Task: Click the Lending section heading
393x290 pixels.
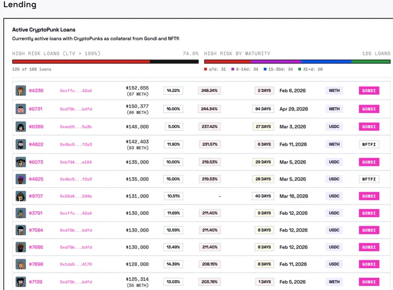Action: tap(20, 5)
